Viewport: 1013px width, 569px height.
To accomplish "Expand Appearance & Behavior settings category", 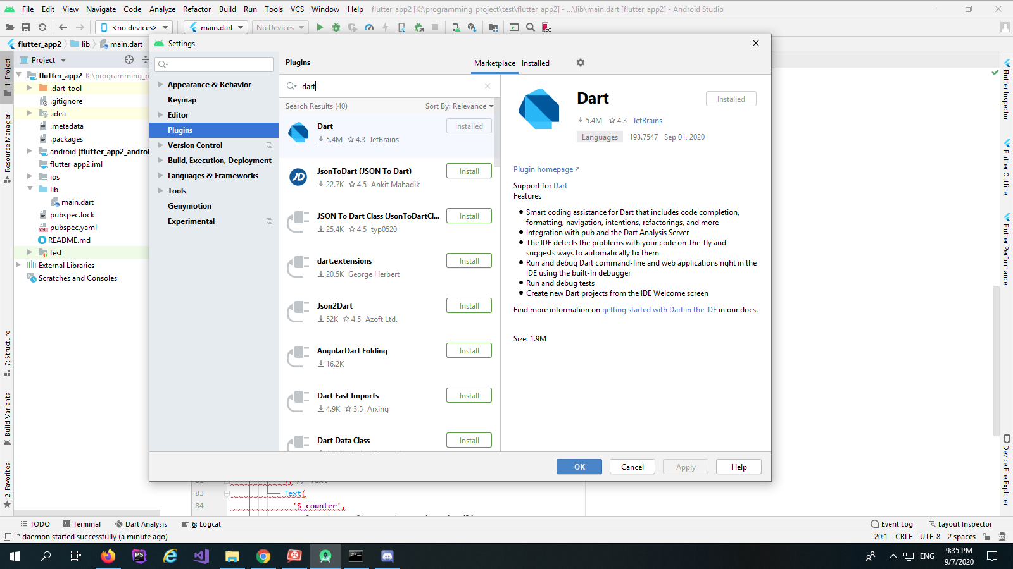I will [x=161, y=85].
